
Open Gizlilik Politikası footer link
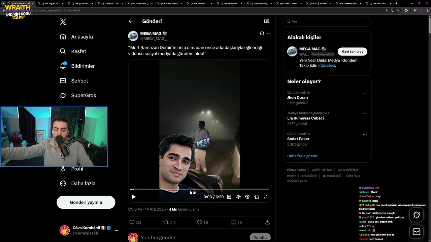tap(322, 170)
